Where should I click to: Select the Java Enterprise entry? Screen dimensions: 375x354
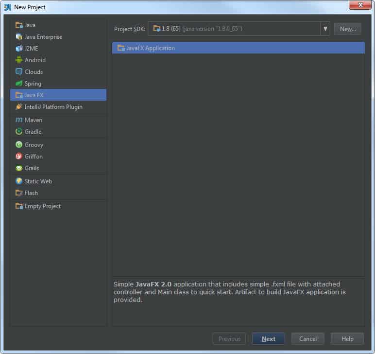(58, 37)
